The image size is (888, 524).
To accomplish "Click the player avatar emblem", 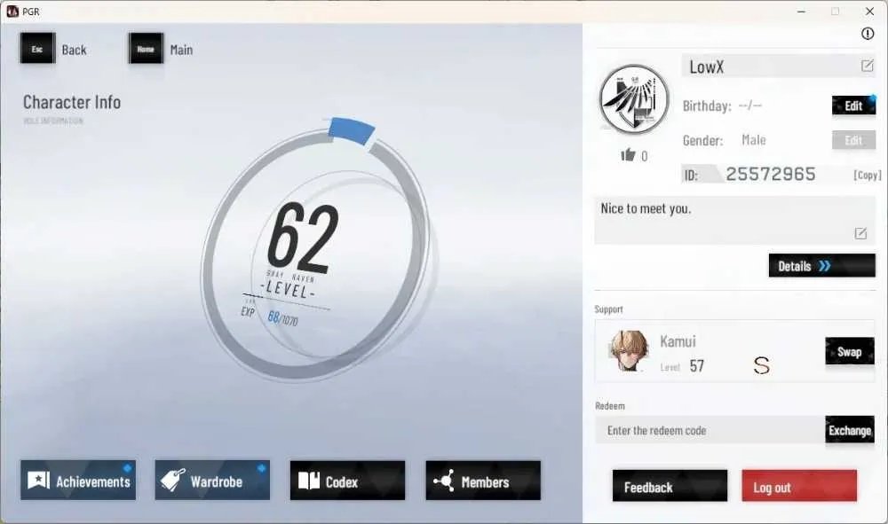I will pos(634,98).
